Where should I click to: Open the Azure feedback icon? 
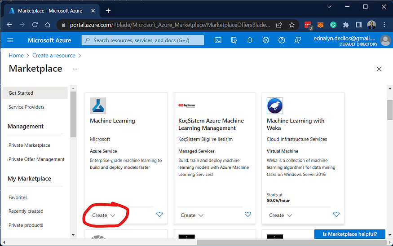pyautogui.click(x=298, y=40)
